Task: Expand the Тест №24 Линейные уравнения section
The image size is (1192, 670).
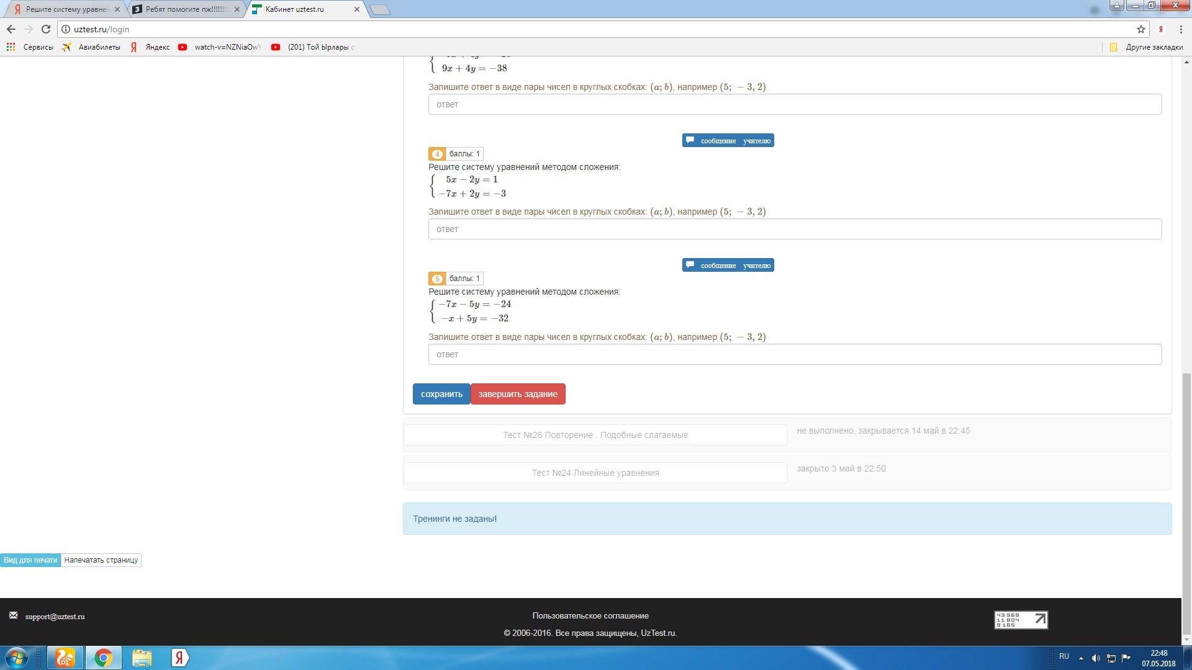Action: click(595, 473)
